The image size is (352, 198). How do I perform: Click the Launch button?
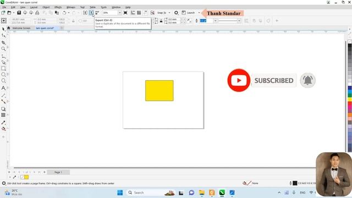(x=188, y=13)
